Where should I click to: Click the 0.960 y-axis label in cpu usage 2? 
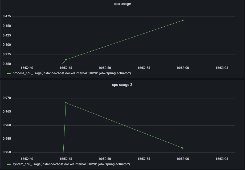click(7, 125)
